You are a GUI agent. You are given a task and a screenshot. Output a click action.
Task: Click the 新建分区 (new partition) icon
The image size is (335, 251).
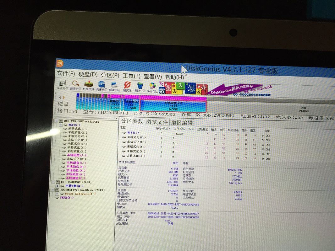[x=114, y=86]
